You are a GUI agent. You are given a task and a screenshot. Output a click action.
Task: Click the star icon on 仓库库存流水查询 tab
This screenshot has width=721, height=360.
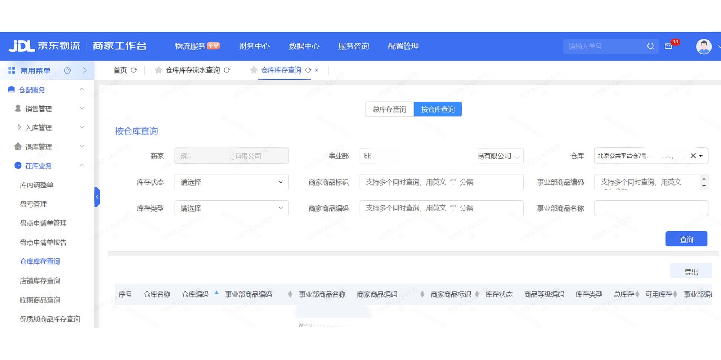(158, 70)
